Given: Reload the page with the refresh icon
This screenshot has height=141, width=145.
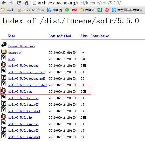Looking at the screenshot, I should [x=19, y=3].
